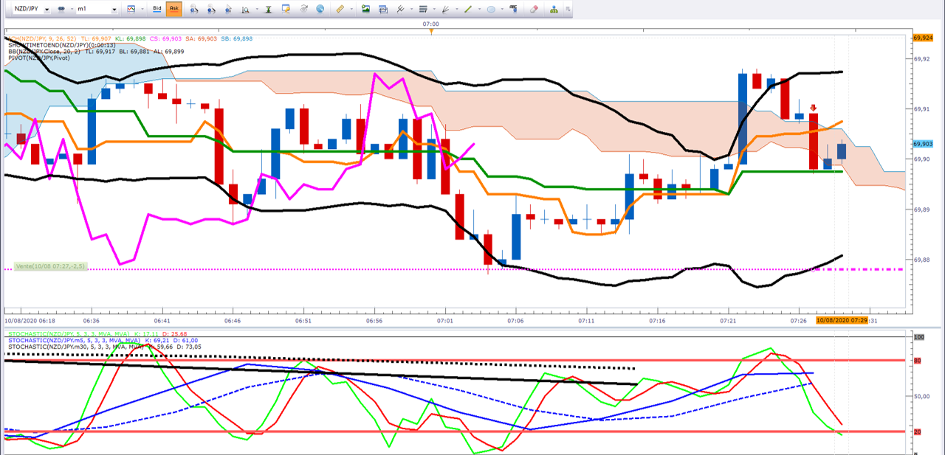Toggle the Ask price button
This screenshot has width=945, height=455.
[173, 9]
